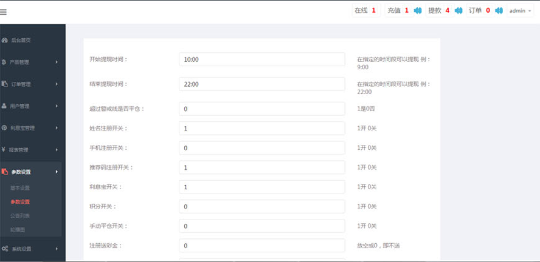Open the 利息宝管理 menu label
Image resolution: width=540 pixels, height=262 pixels.
[22, 128]
